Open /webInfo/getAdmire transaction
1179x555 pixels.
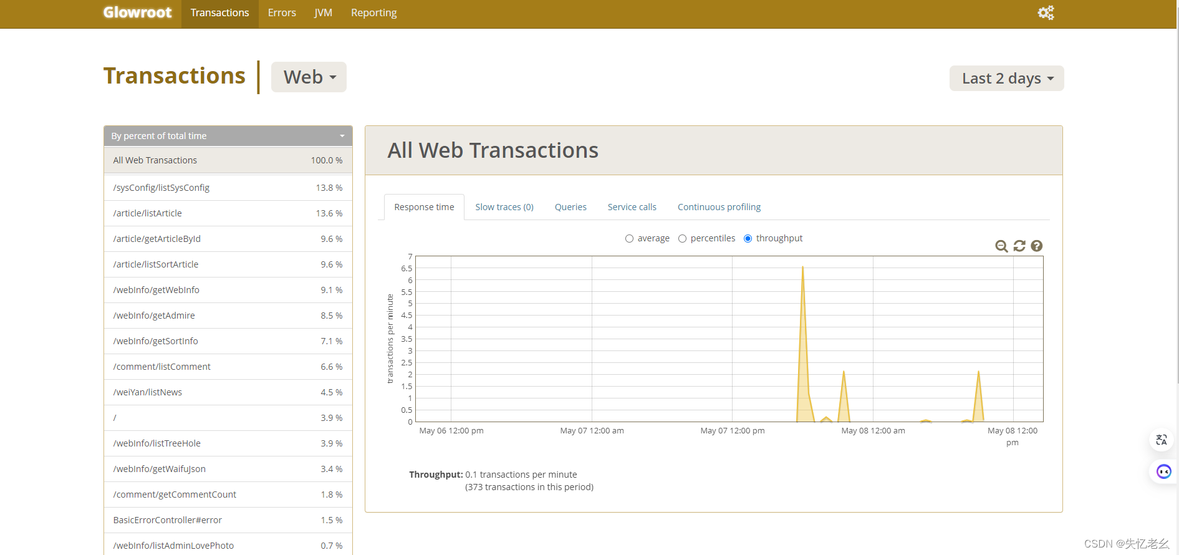(x=228, y=316)
